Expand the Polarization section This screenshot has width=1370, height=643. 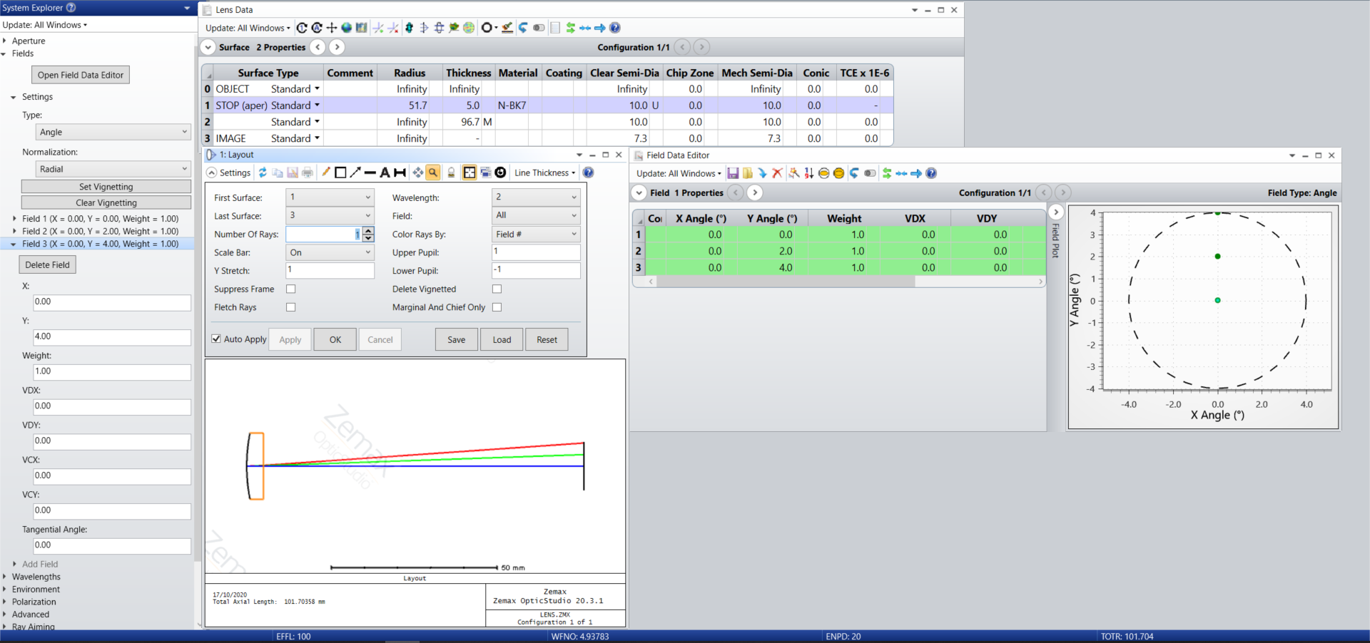[x=4, y=602]
